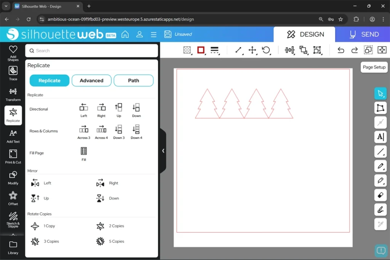The height and width of the screenshot is (260, 390).
Task: Switch to the Advanced tab
Action: (x=91, y=80)
